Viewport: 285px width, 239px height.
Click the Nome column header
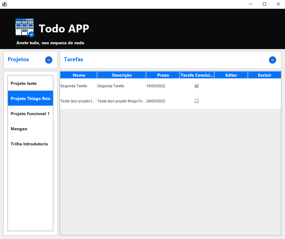click(79, 75)
